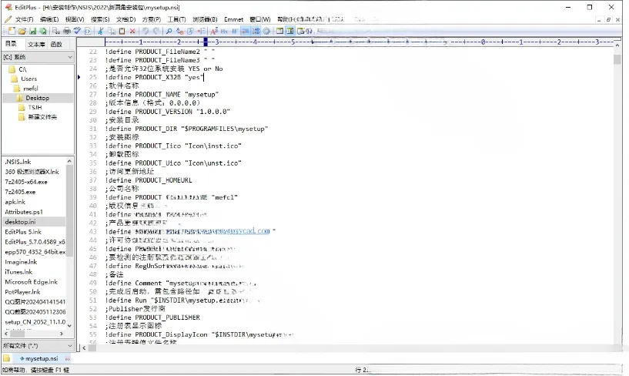Click the Undo toolbar icon
Viewport: 629px width, 376px height.
click(x=146, y=31)
